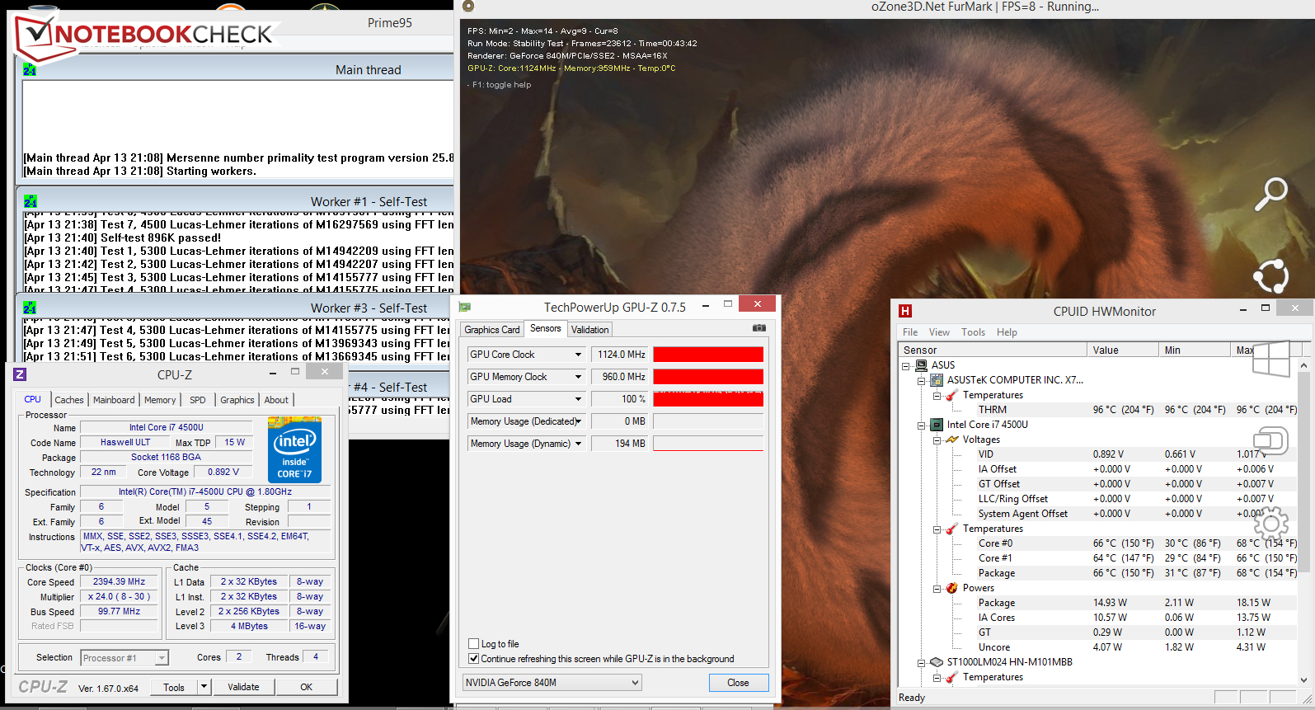Image resolution: width=1315 pixels, height=710 pixels.
Task: Collapse the Powers tree node
Action: pos(937,589)
